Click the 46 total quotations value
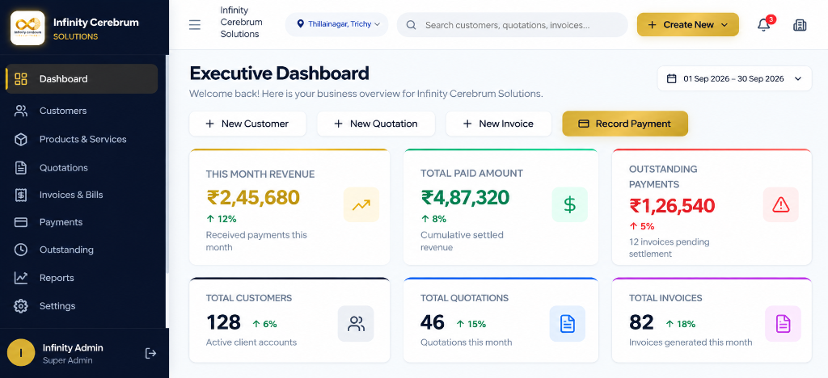Image resolution: width=828 pixels, height=378 pixels. pyautogui.click(x=433, y=322)
